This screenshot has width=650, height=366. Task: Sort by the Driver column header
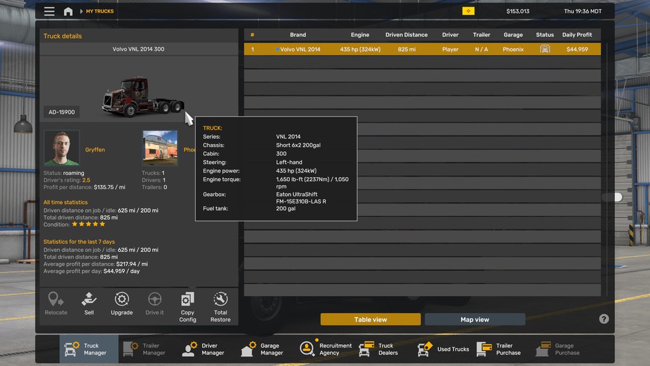(451, 35)
